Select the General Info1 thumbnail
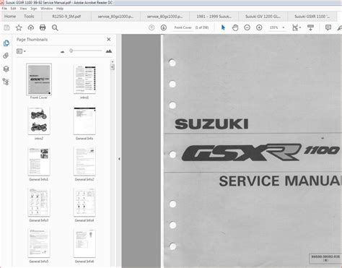Screen dimensions: 342x268 coord(39,161)
